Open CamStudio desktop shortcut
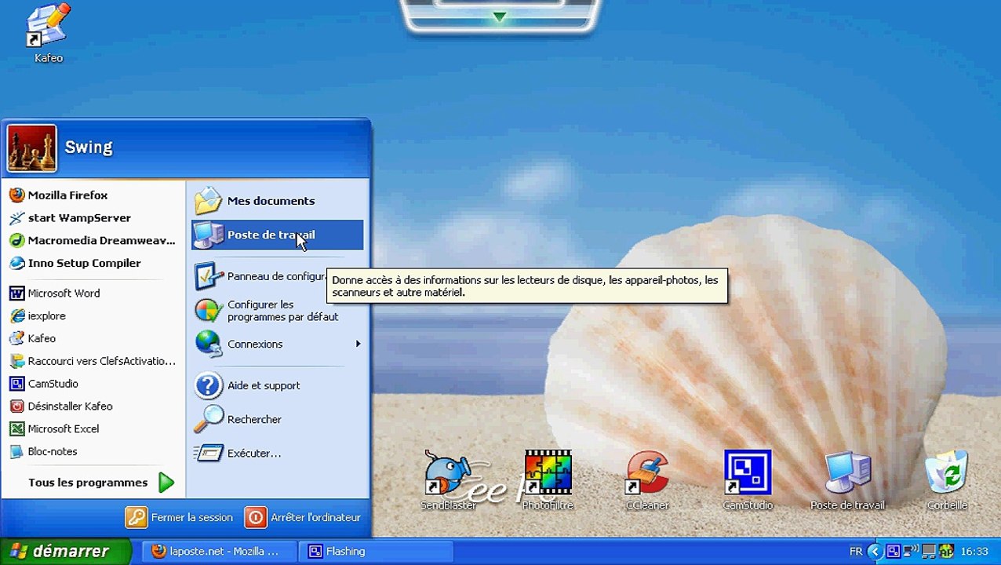 click(x=748, y=480)
